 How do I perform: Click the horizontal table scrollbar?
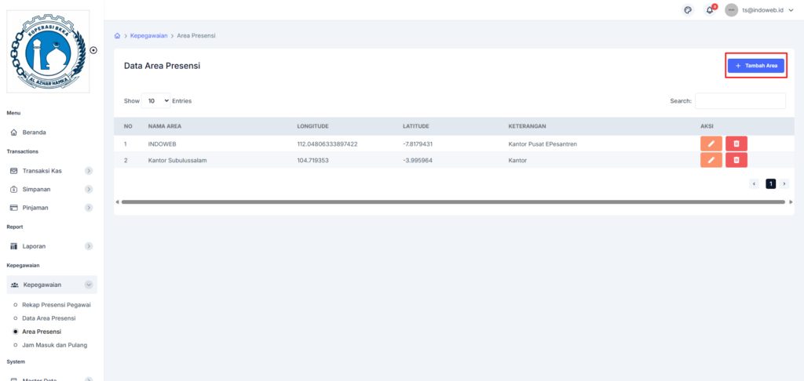pyautogui.click(x=452, y=201)
